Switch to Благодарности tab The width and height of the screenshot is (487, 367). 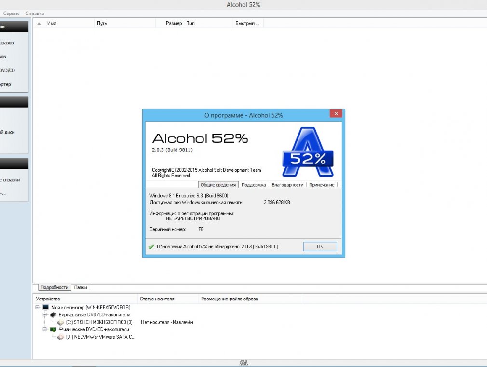(x=287, y=185)
